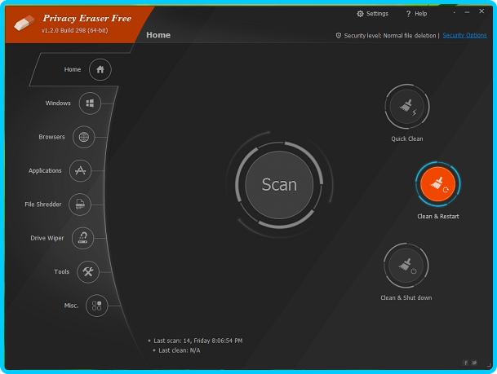Go to the Browsers sidebar label
Screen dimensions: 497x374
pyautogui.click(x=51, y=137)
